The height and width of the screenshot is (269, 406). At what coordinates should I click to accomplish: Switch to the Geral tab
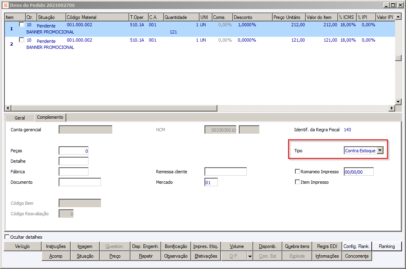click(x=20, y=118)
